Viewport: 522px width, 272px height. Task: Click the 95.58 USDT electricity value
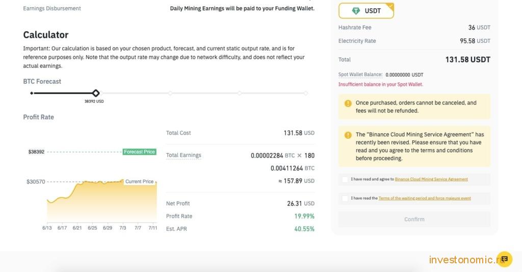(x=475, y=41)
